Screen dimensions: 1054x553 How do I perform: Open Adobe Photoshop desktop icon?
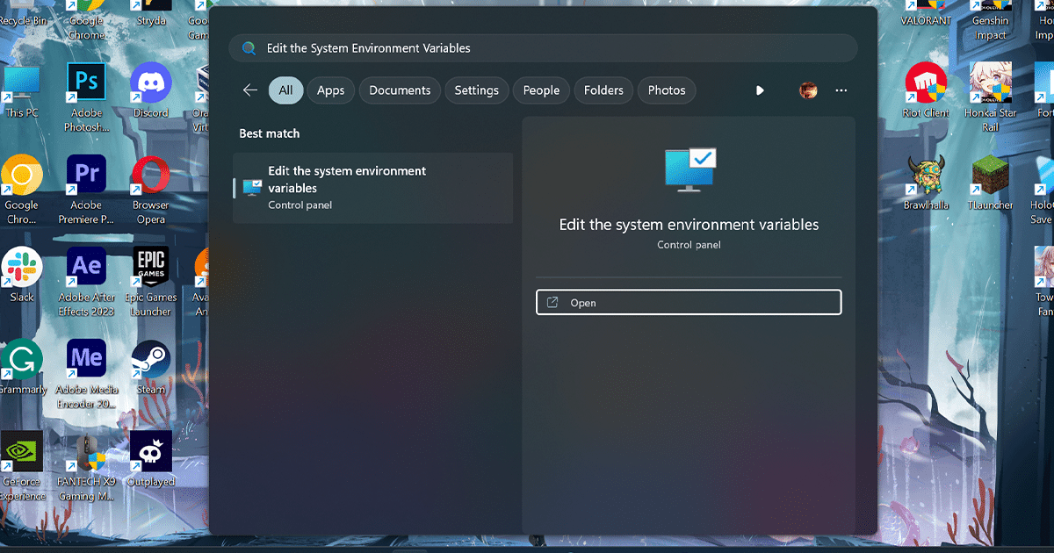[86, 83]
